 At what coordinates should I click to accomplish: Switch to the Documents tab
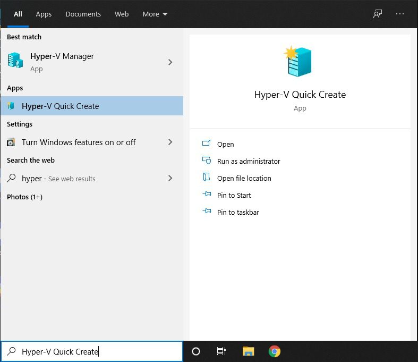click(x=83, y=14)
